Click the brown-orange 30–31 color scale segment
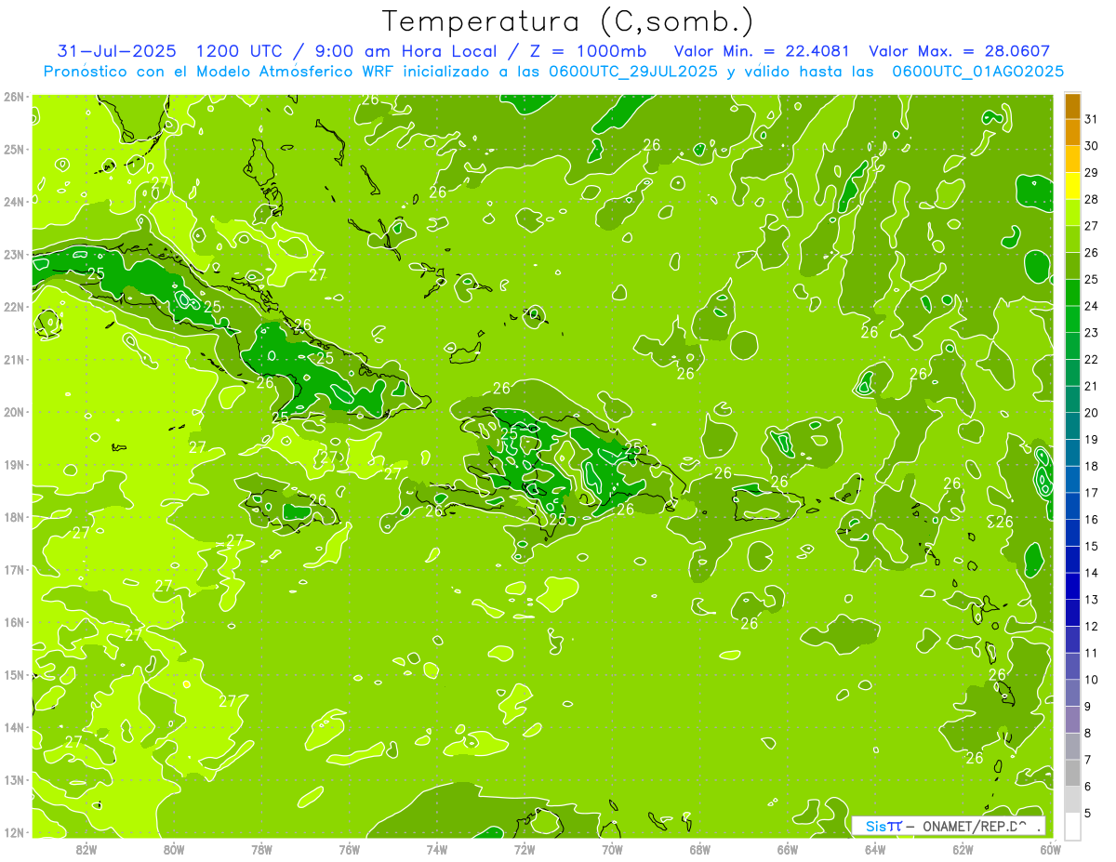 coord(1072,132)
